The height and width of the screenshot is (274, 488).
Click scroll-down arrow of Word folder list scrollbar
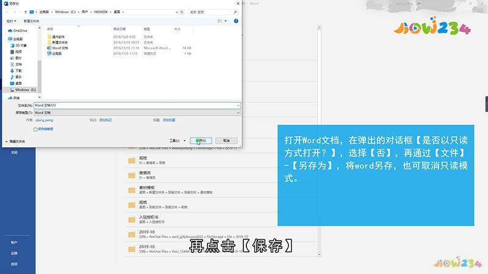pyautogui.click(x=319, y=255)
